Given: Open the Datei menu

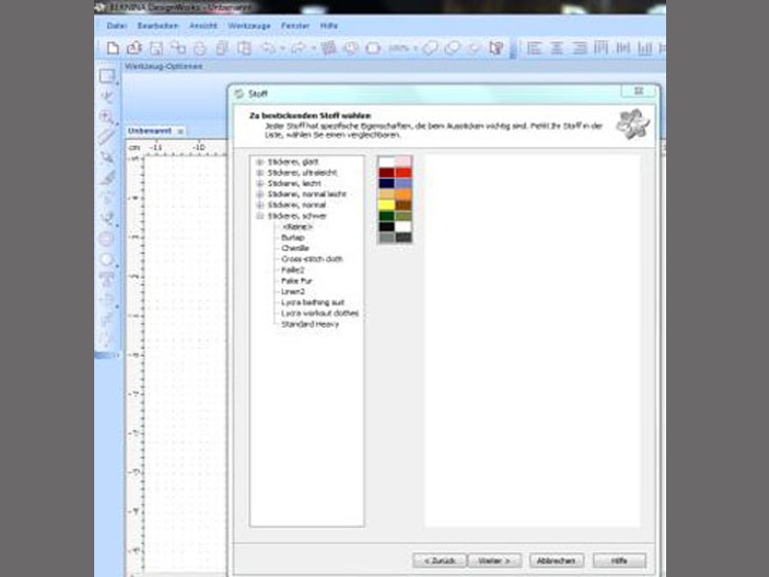Looking at the screenshot, I should pos(116,26).
